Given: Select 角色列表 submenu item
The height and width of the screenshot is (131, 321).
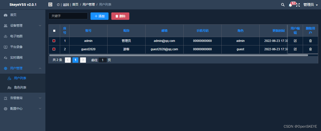Looking at the screenshot, I should [x=23, y=88].
